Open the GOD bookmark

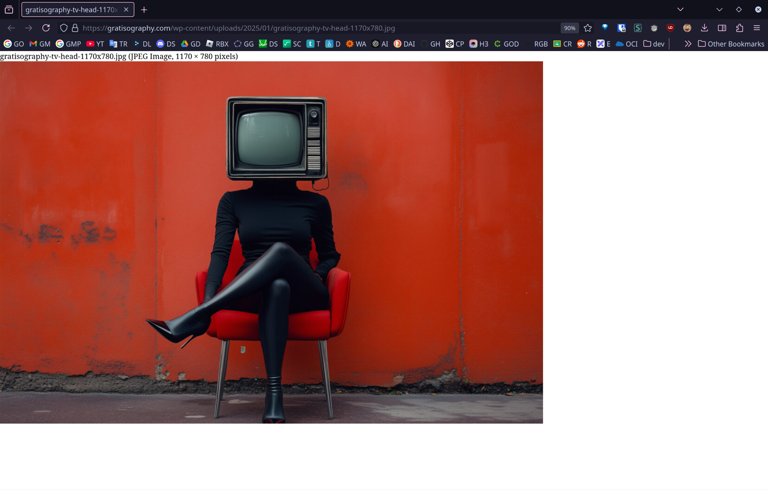click(x=507, y=44)
